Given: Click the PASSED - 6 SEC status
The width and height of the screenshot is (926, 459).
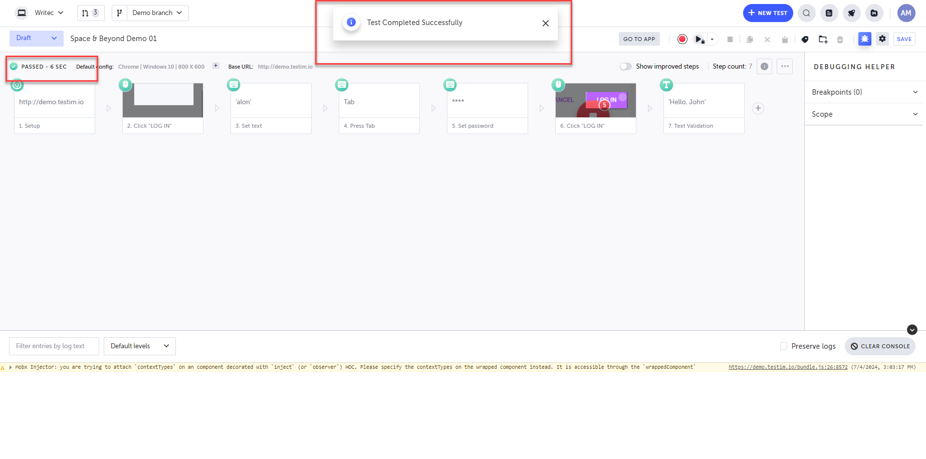Looking at the screenshot, I should [x=38, y=67].
